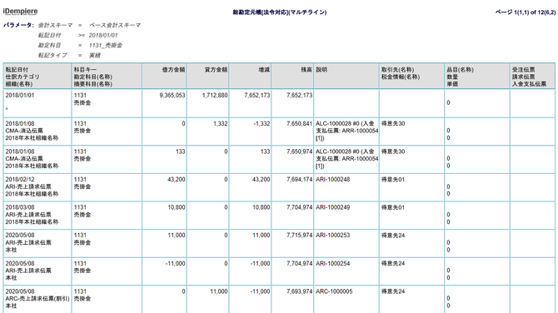The width and height of the screenshot is (558, 313).
Task: Open document ARC-1000005 entry
Action: click(334, 291)
